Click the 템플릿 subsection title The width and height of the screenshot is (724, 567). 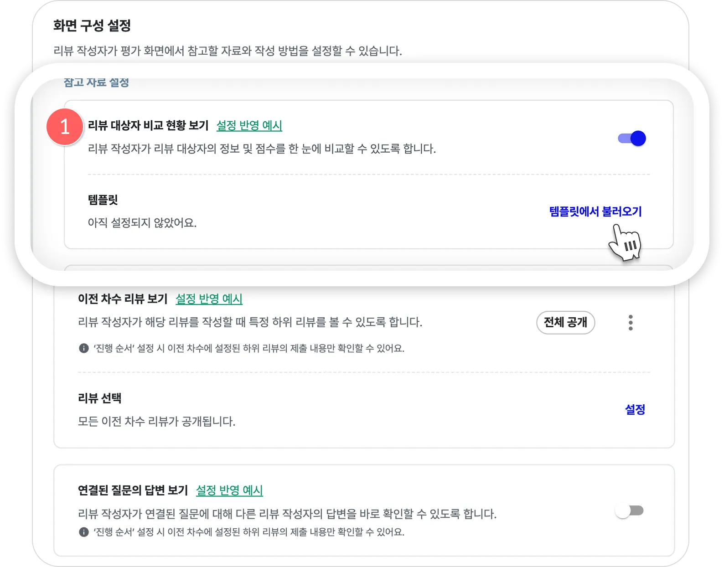click(103, 200)
